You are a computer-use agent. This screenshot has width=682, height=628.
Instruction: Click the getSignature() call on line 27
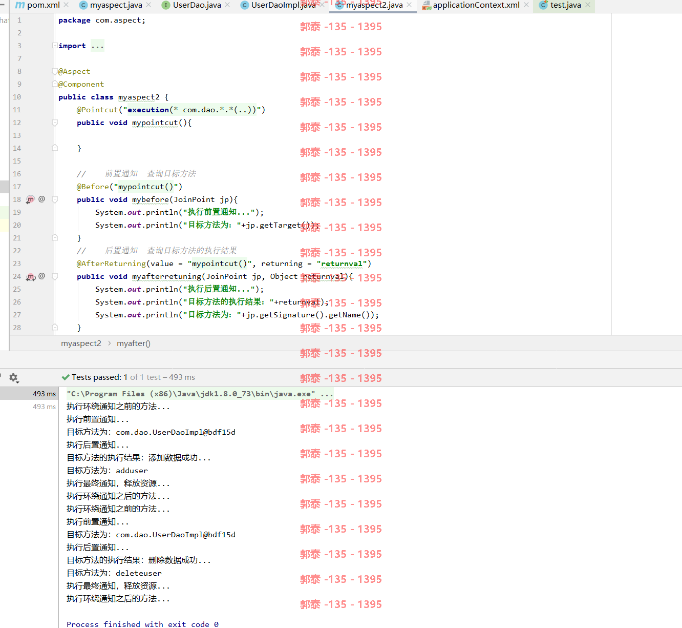click(291, 315)
